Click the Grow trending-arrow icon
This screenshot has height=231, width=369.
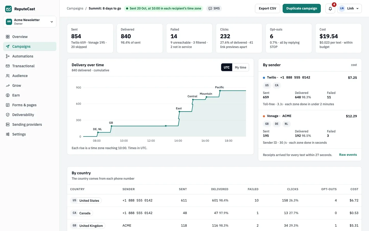point(8,85)
